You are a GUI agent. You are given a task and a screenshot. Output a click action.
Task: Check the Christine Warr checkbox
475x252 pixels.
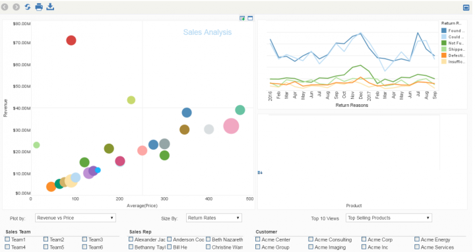208,247
